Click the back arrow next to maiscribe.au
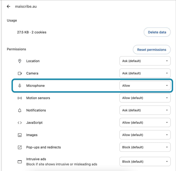Viewport: 176px width, 171px height. click(x=9, y=6)
